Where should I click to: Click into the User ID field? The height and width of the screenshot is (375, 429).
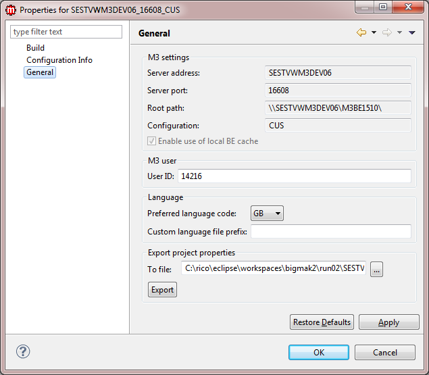click(294, 176)
